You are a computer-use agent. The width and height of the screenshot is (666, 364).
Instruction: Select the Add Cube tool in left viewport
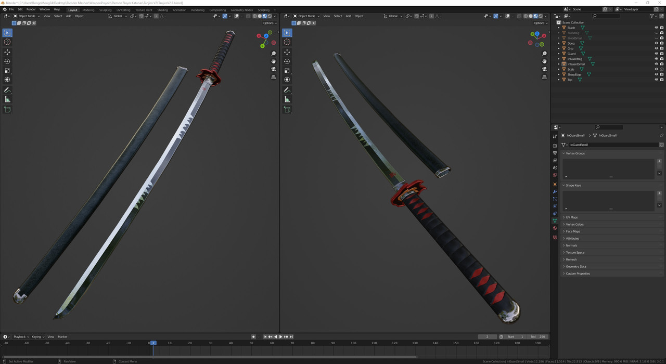click(7, 110)
